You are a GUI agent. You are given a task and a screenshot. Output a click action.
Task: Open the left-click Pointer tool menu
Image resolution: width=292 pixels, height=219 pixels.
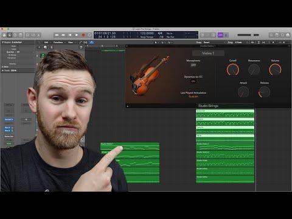pos(156,42)
